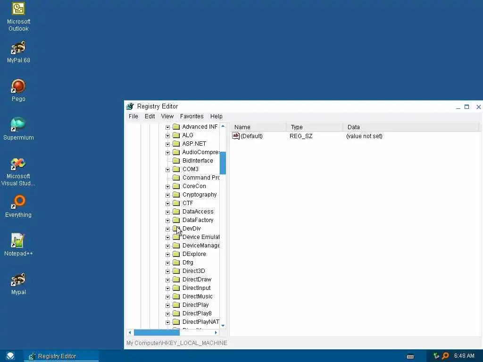Click the Command Processor folder icon

[x=176, y=178]
